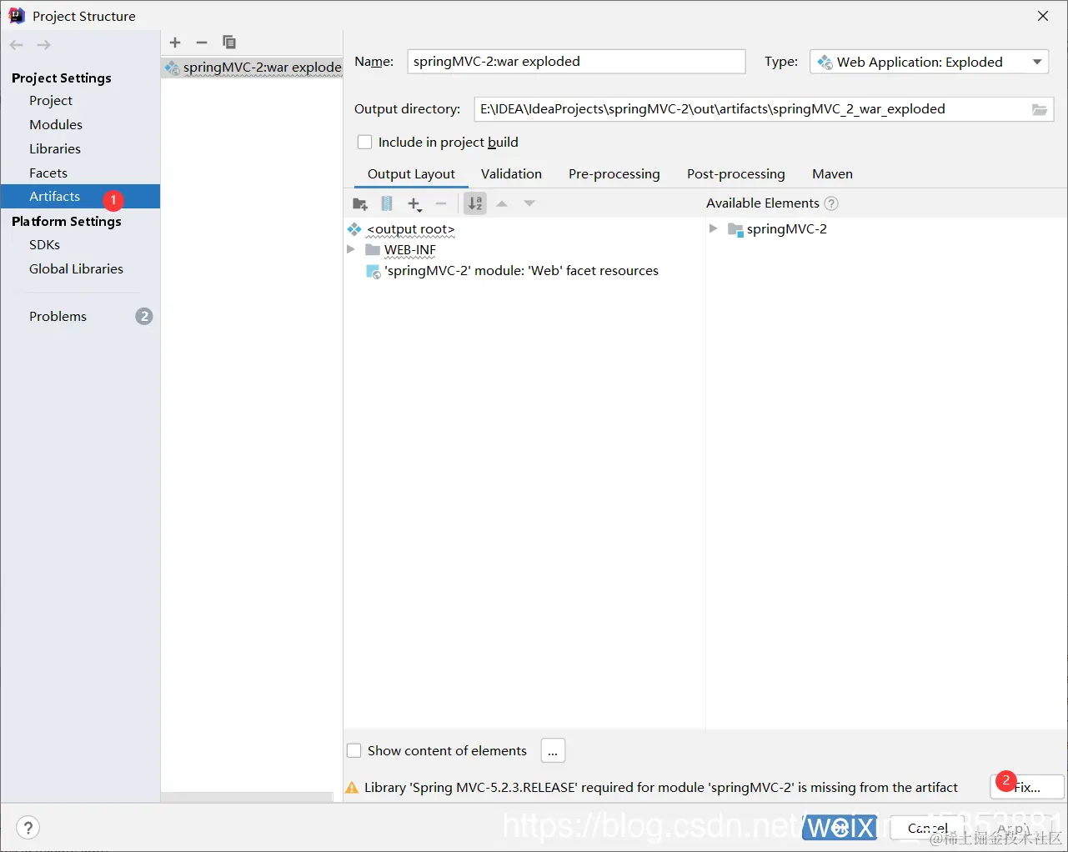Toggle Include in project build checkbox
Viewport: 1068px width, 852px height.
pos(364,143)
